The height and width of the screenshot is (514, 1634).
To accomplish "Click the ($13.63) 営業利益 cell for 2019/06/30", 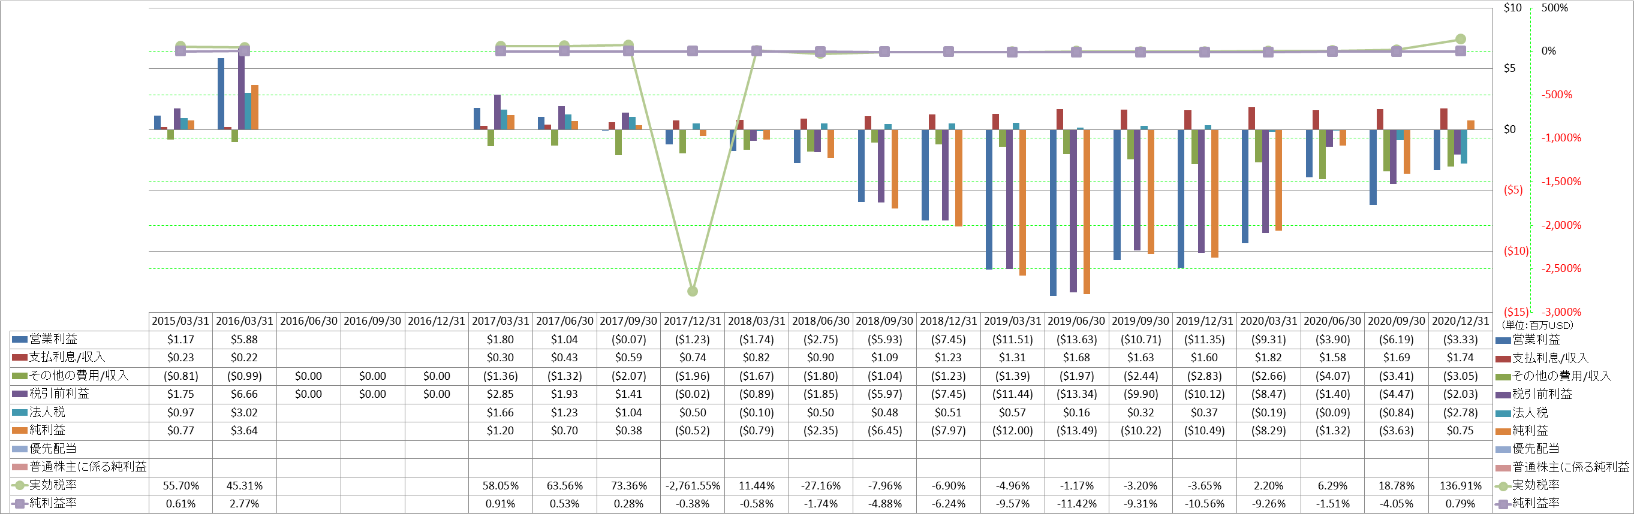I will [1076, 340].
